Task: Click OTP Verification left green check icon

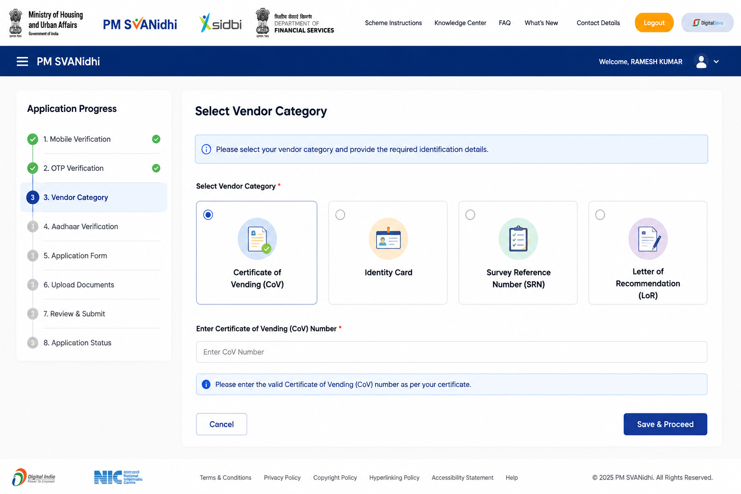Action: point(33,168)
